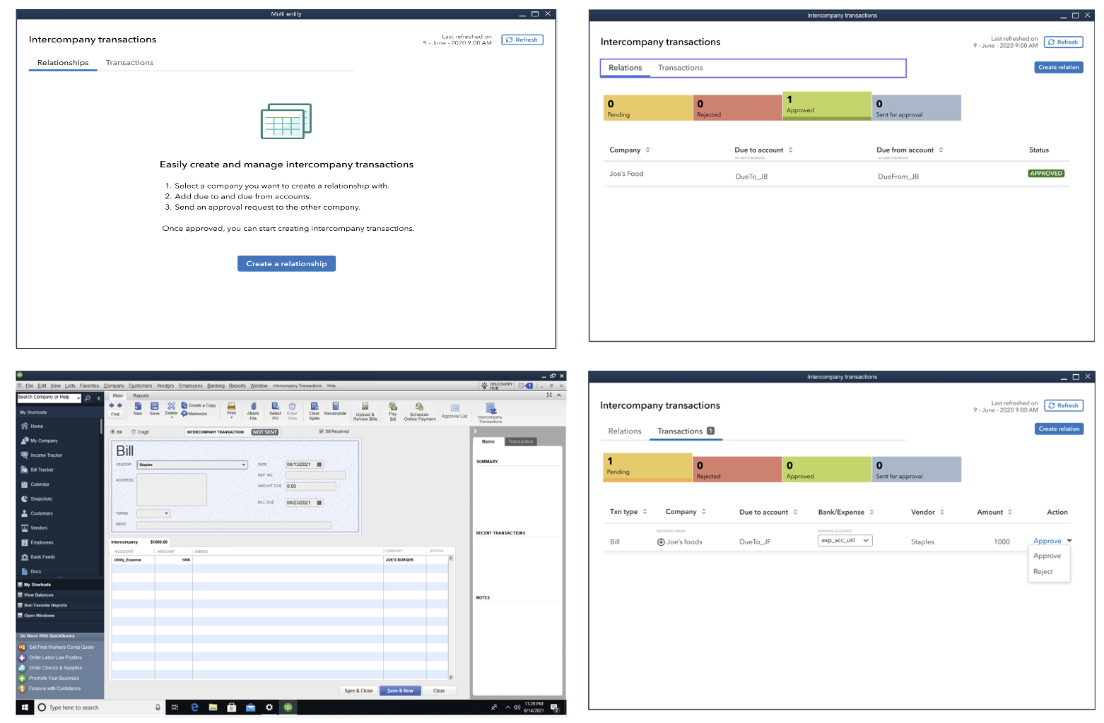Screen dimensions: 1104x723
Task: Switch to the Transaction tab in the side panel
Action: point(521,442)
